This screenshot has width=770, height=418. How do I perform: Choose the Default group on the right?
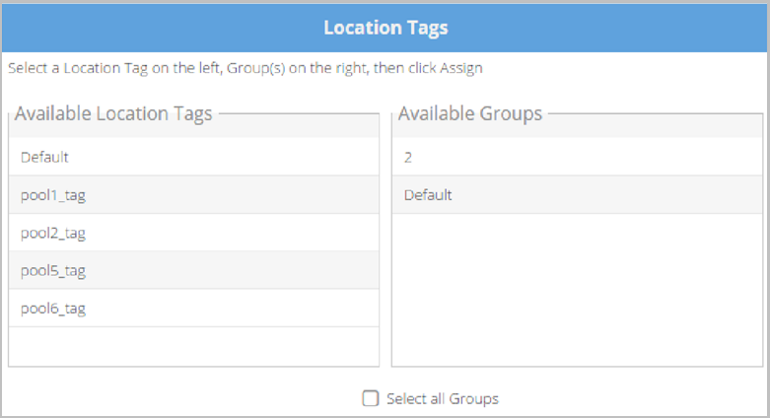pyautogui.click(x=577, y=194)
